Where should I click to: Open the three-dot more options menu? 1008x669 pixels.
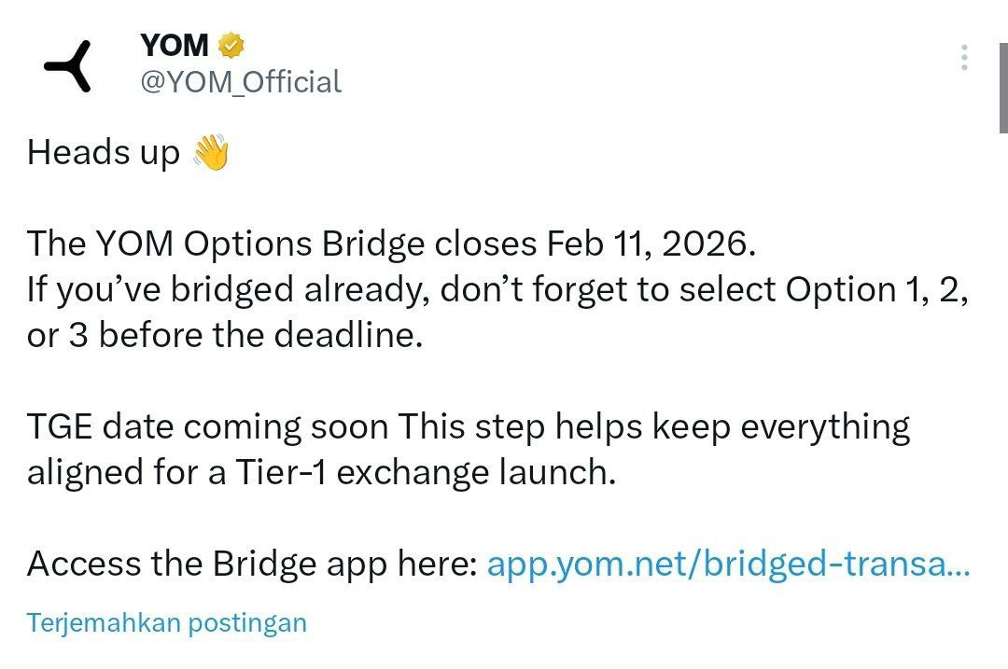(x=964, y=58)
